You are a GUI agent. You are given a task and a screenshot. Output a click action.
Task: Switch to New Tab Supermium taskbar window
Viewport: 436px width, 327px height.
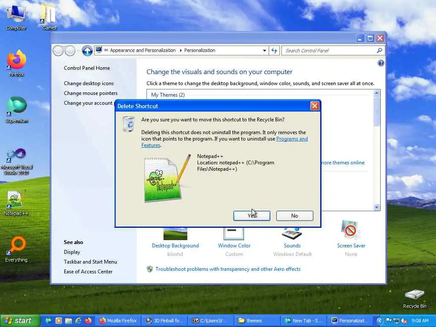[303, 321]
